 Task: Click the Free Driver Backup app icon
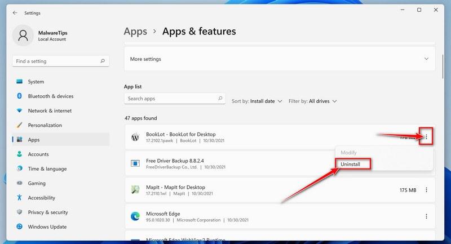point(135,163)
